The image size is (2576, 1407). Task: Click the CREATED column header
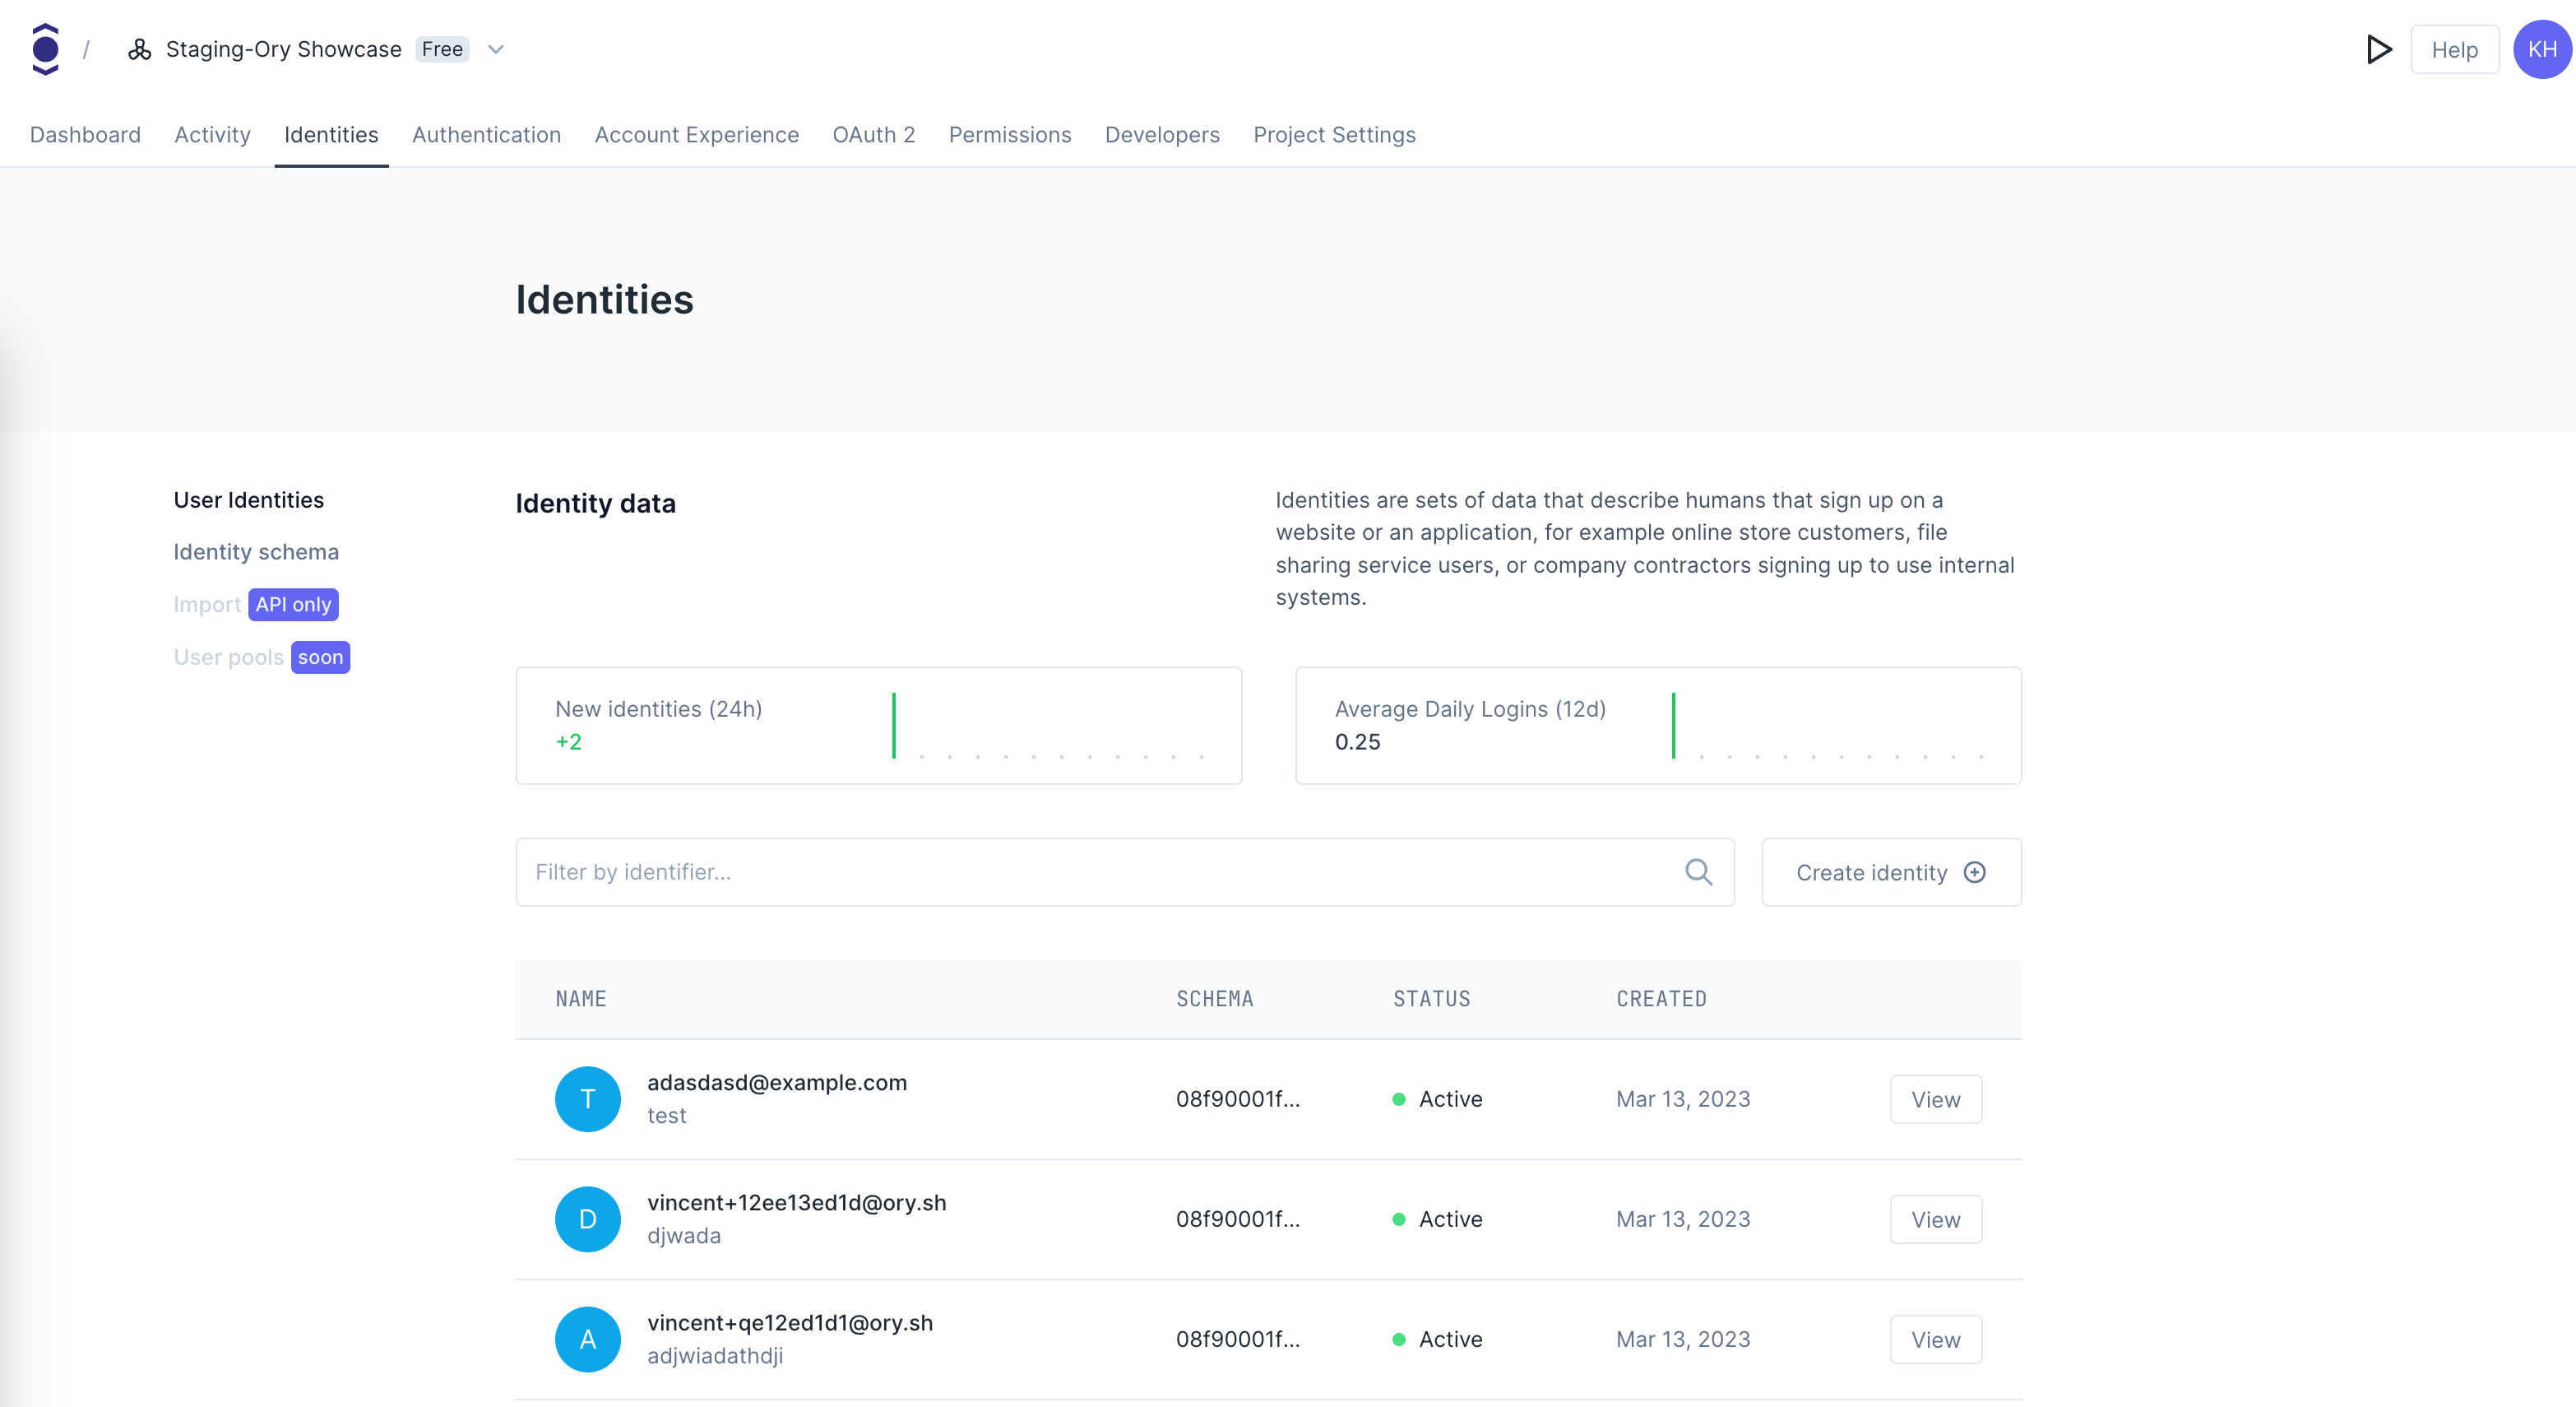coord(1661,999)
